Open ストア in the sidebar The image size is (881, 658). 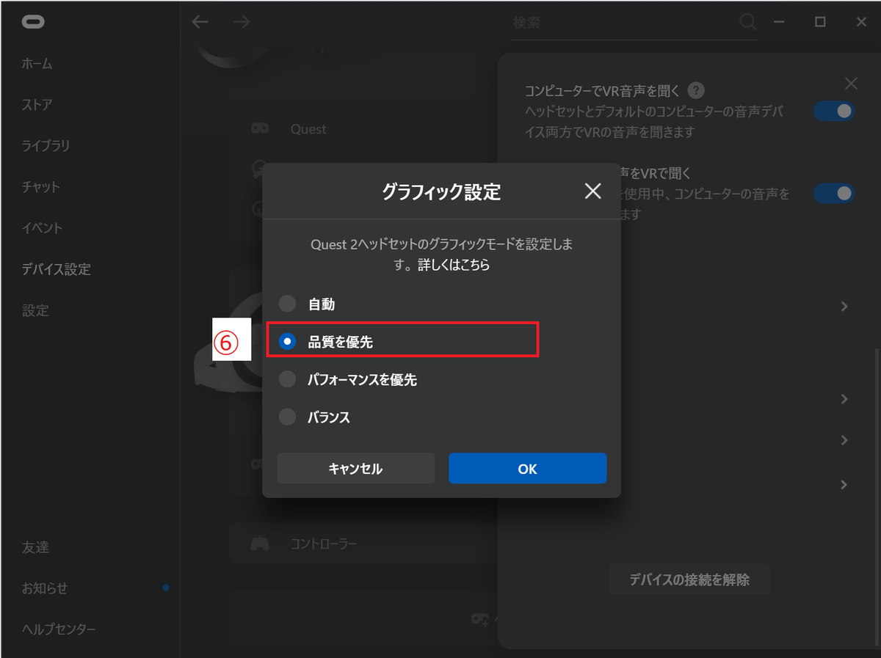pyautogui.click(x=37, y=105)
